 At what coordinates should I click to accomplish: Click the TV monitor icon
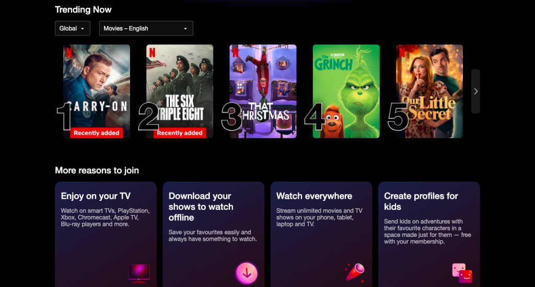tap(139, 273)
